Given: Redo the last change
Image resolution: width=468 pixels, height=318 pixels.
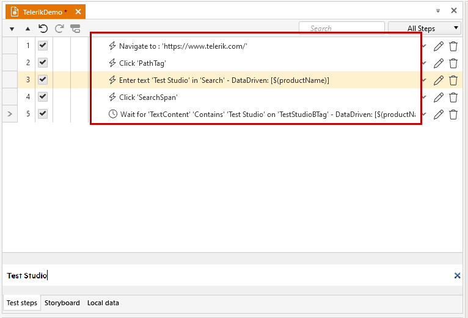Looking at the screenshot, I should [x=59, y=29].
